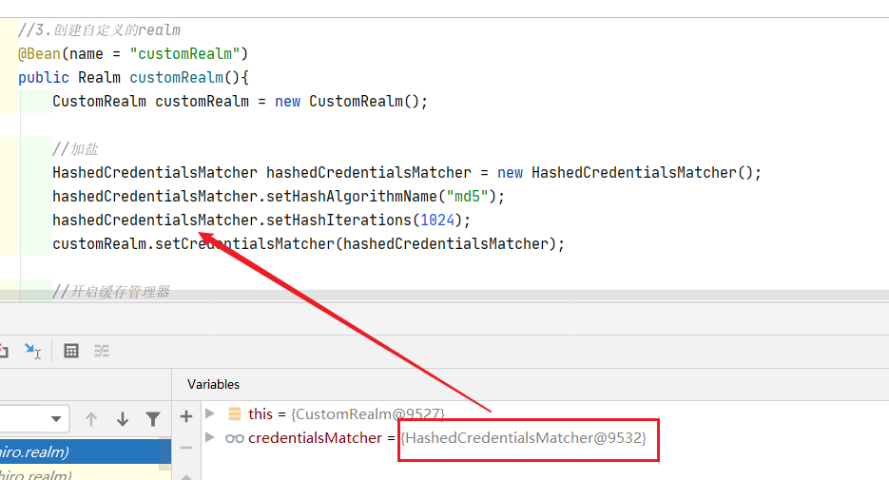This screenshot has height=480, width=889.
Task: Go to next frame with down arrow
Action: tap(123, 419)
